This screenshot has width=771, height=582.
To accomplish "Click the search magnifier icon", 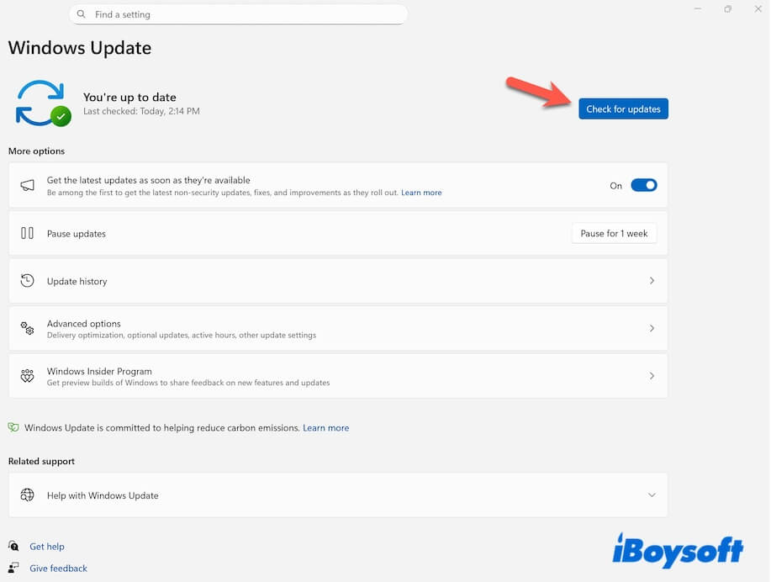I will tap(81, 14).
